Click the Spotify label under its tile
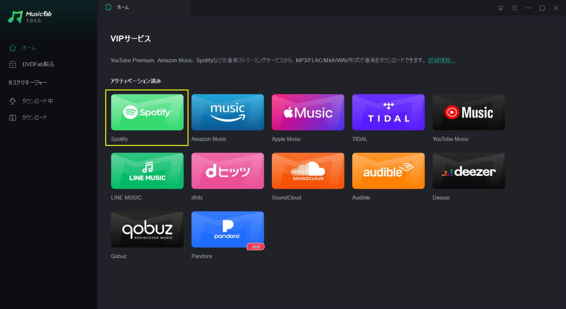 (x=119, y=139)
